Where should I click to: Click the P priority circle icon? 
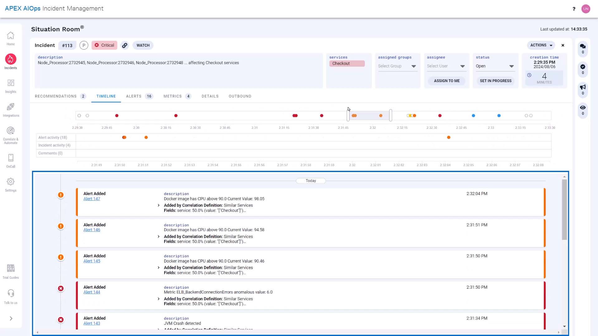[x=84, y=45]
